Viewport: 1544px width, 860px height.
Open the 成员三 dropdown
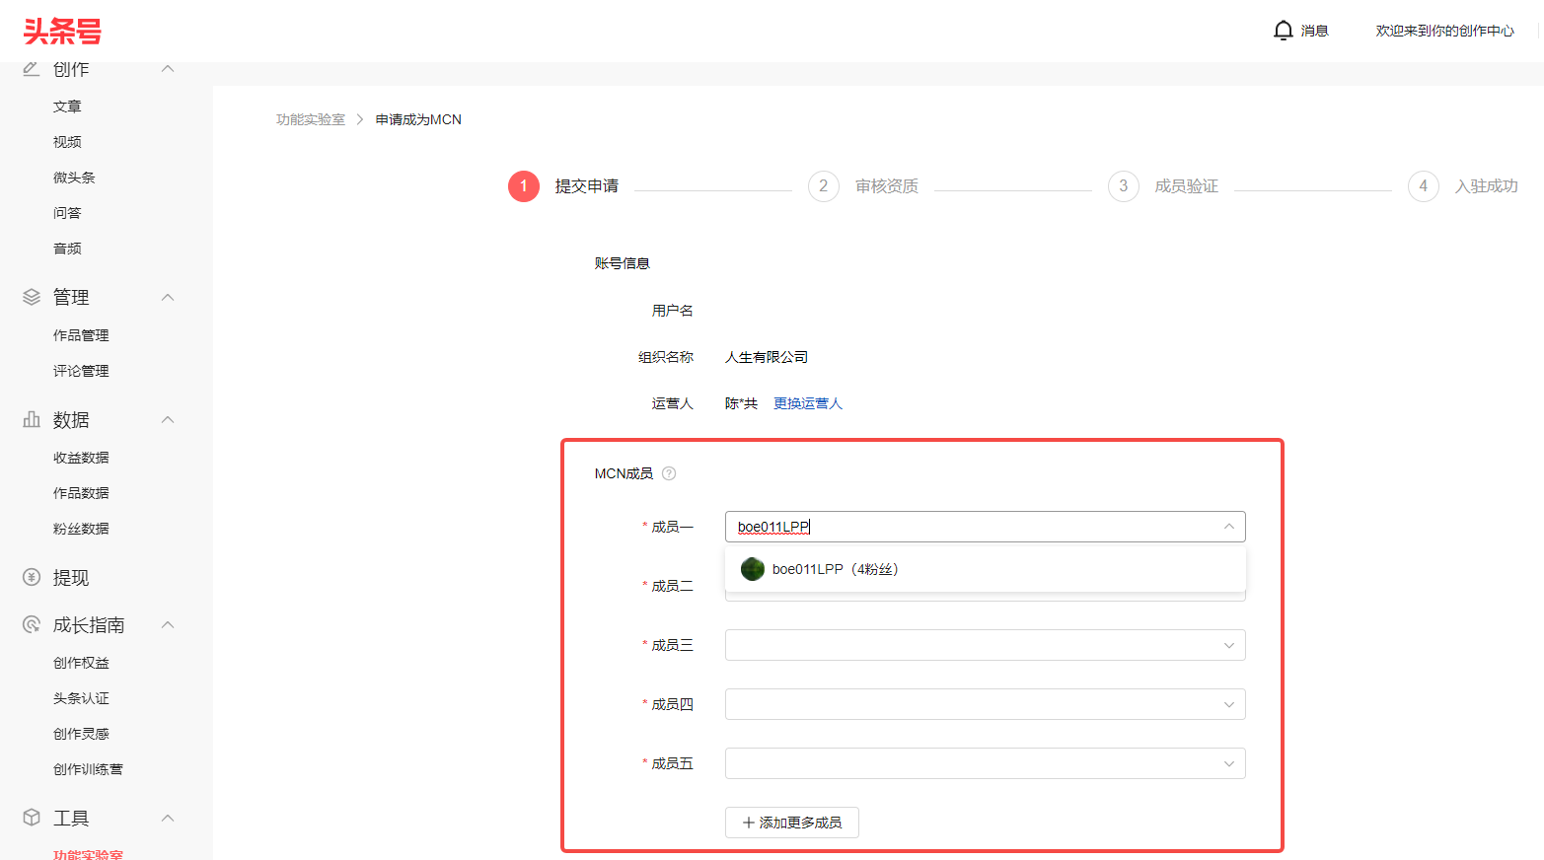click(x=985, y=645)
